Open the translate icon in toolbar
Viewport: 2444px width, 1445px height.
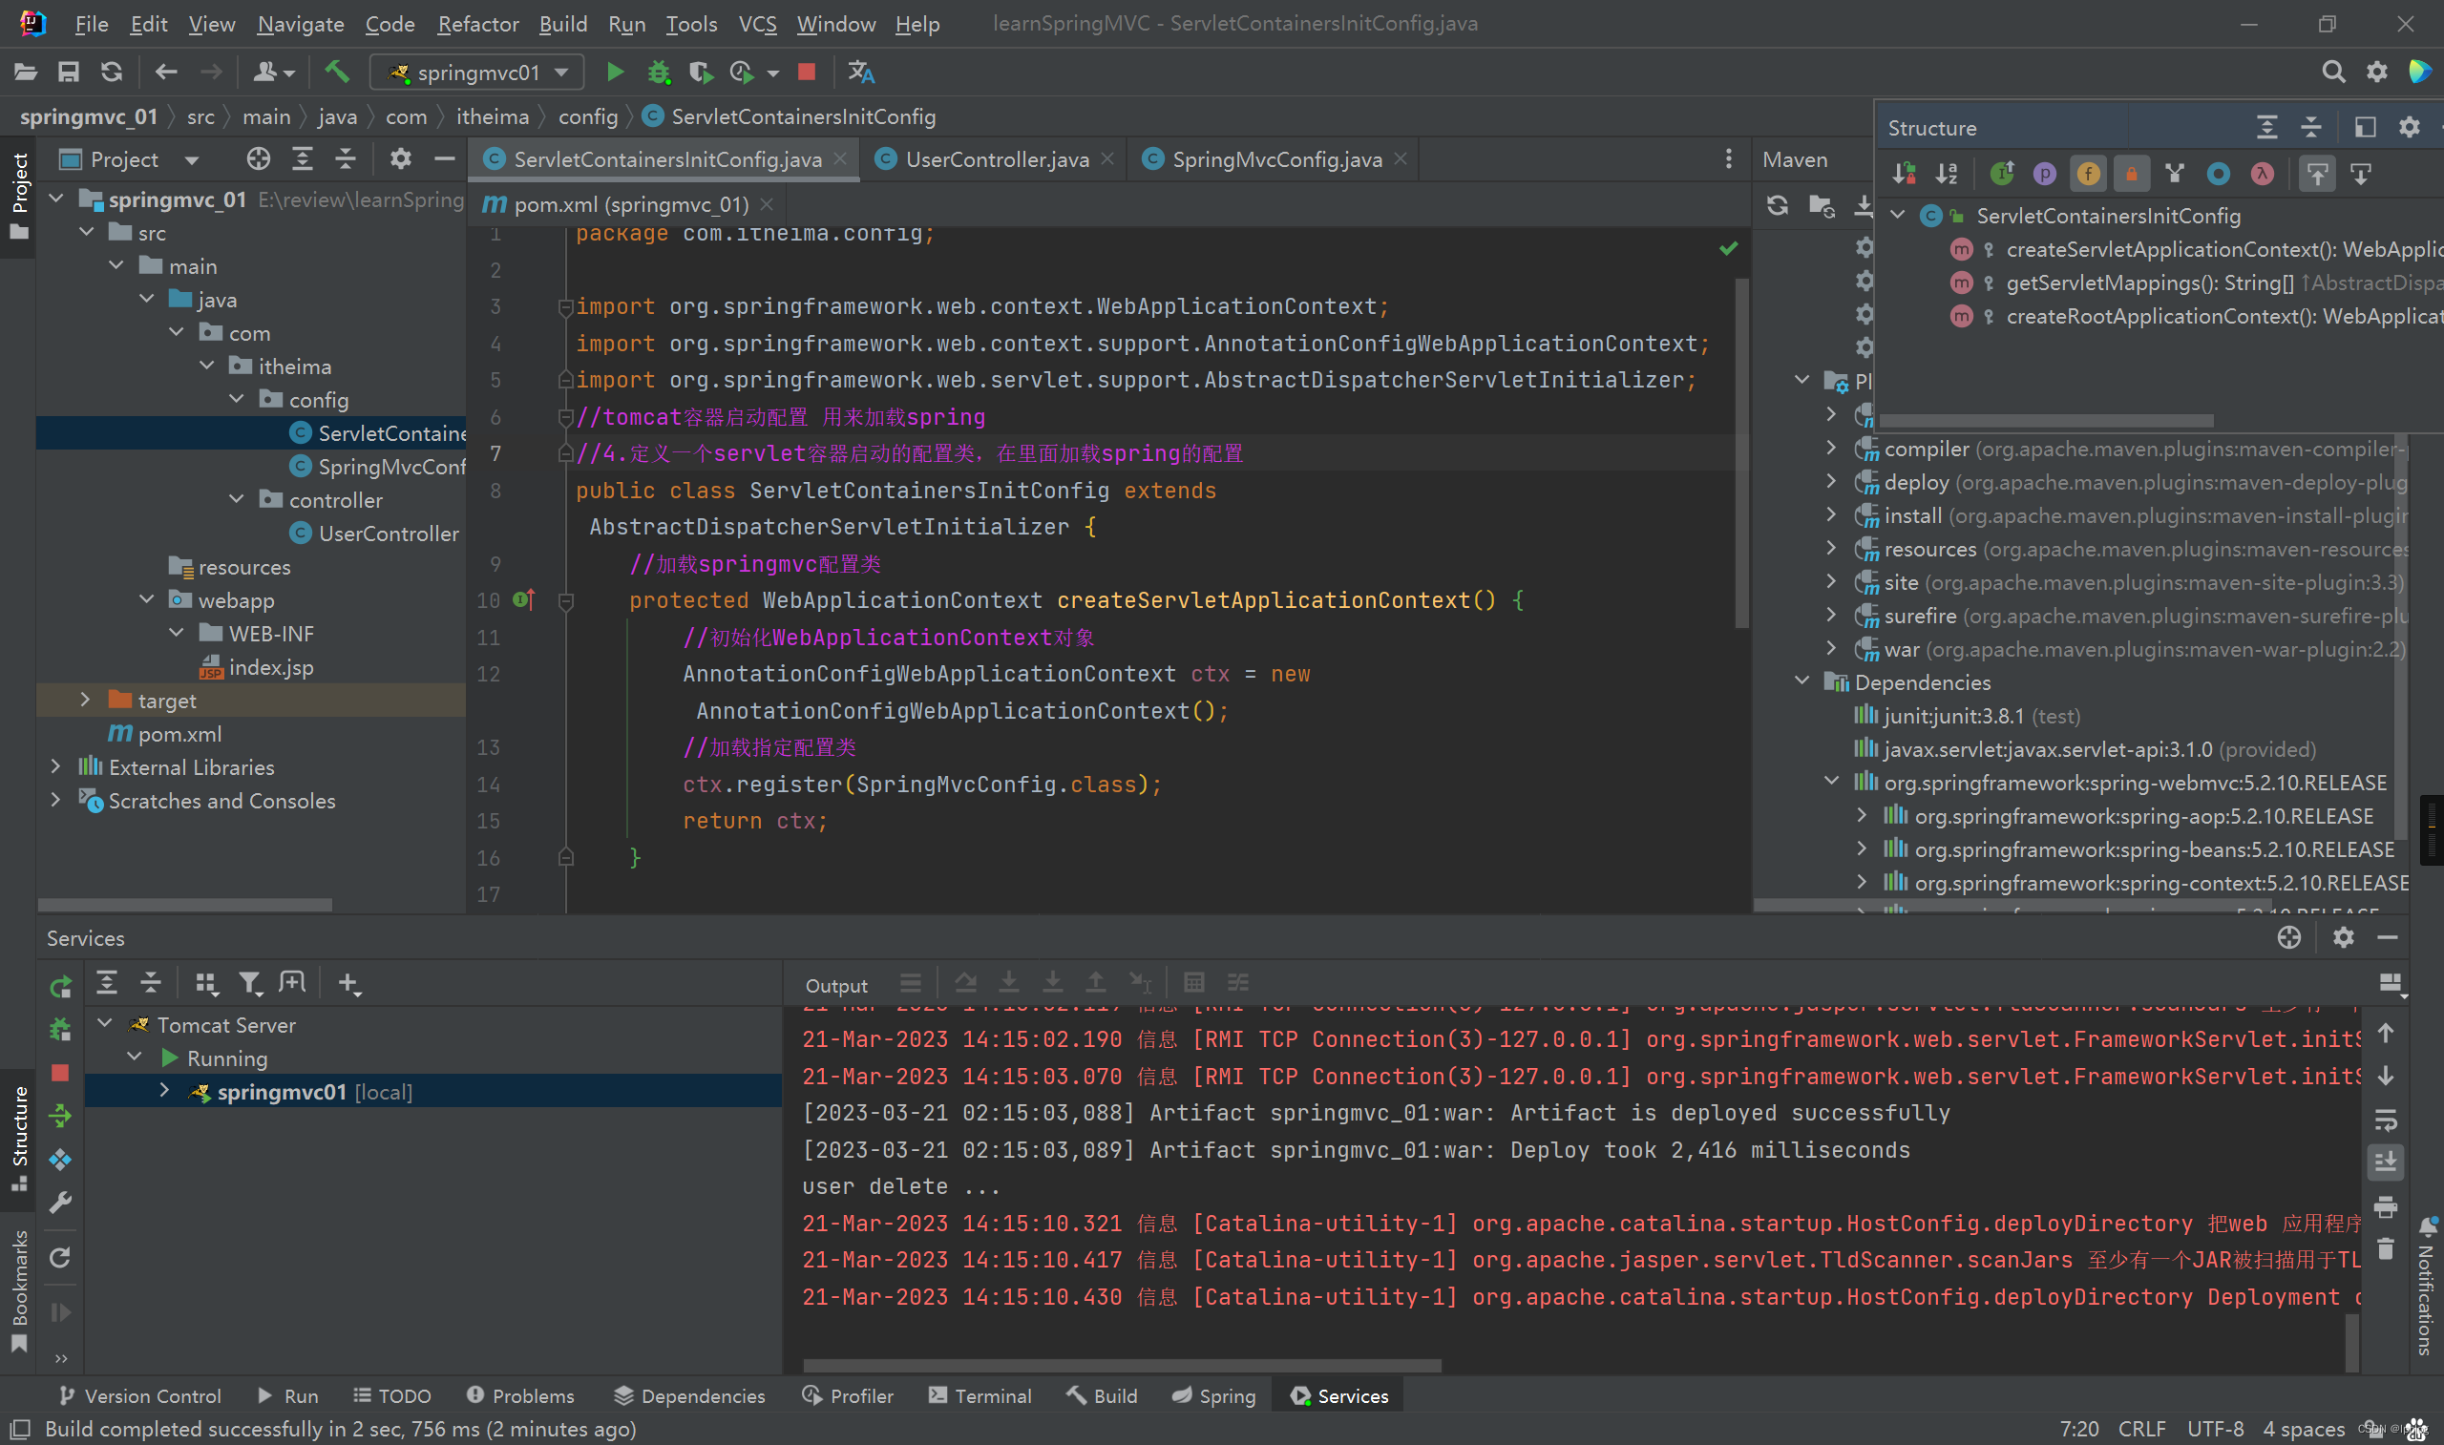tap(861, 72)
